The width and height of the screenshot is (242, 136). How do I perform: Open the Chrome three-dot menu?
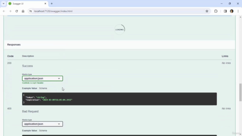[x=238, y=11]
